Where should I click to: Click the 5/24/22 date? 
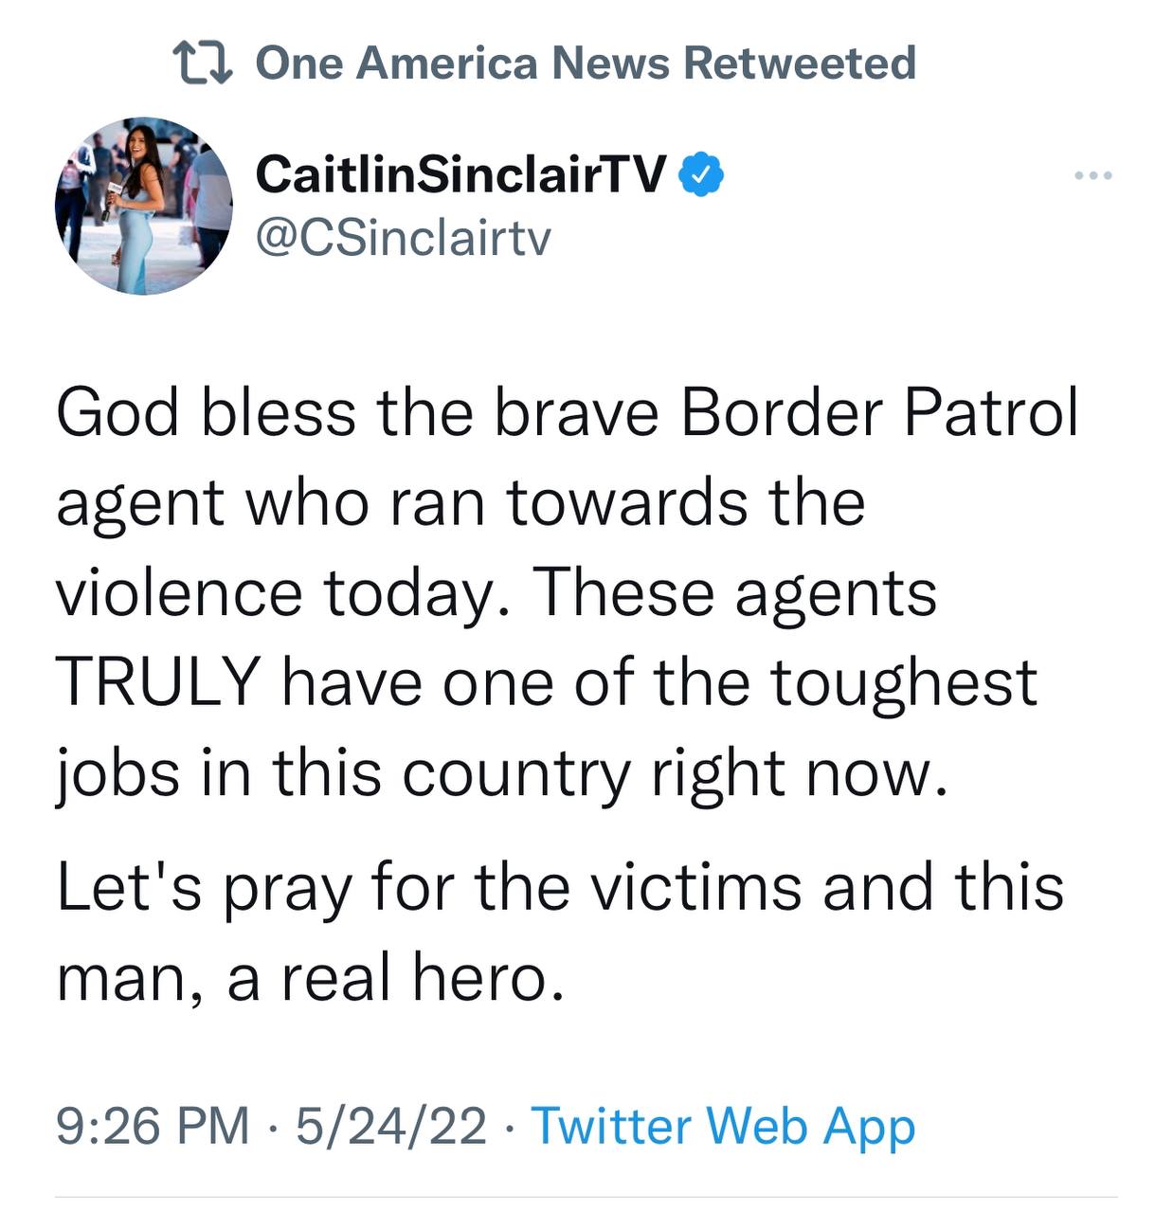pyautogui.click(x=390, y=1126)
